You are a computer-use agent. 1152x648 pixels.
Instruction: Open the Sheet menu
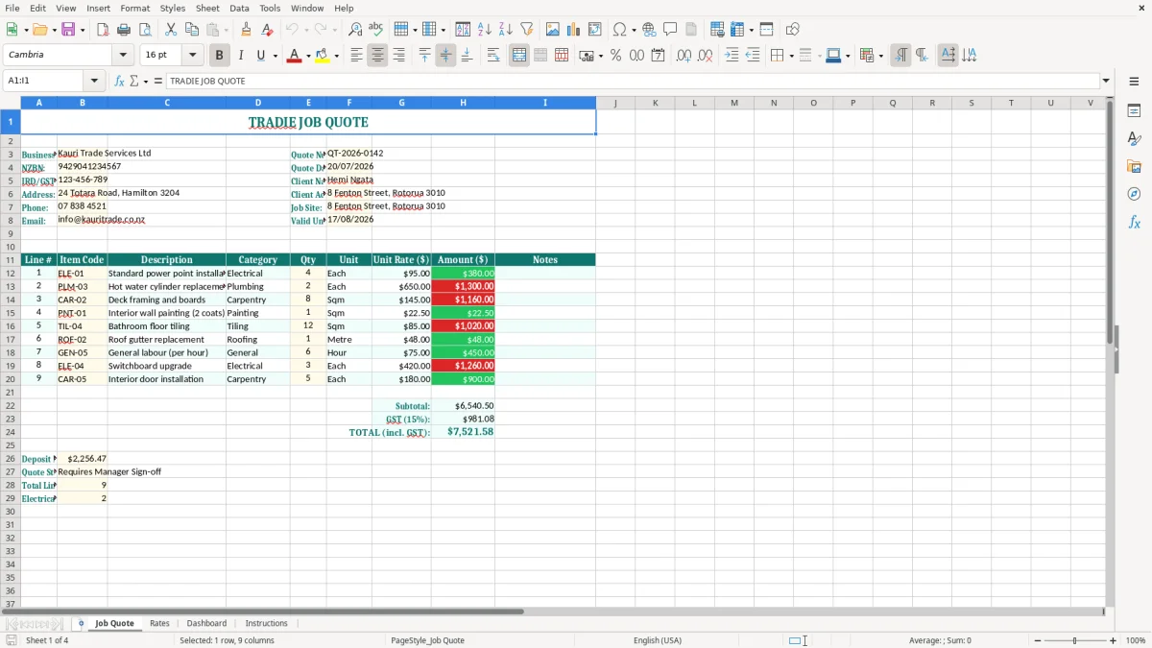point(207,8)
